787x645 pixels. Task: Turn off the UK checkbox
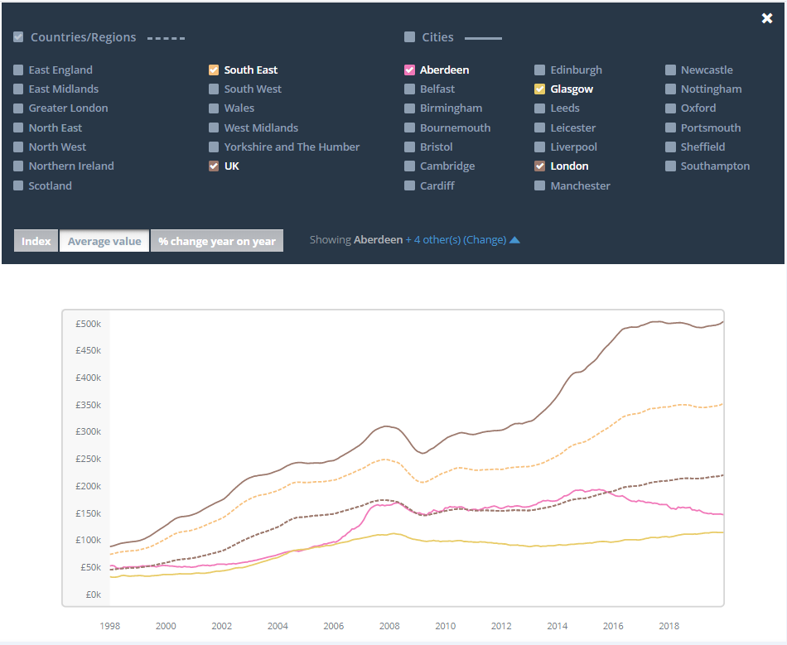214,166
